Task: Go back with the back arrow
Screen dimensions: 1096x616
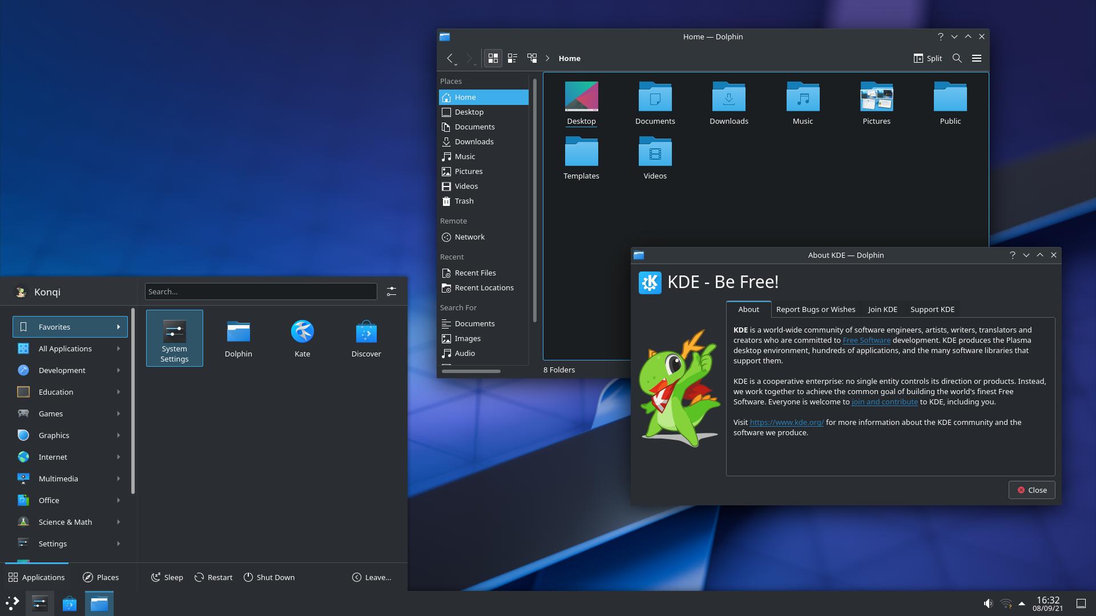Action: click(x=450, y=58)
